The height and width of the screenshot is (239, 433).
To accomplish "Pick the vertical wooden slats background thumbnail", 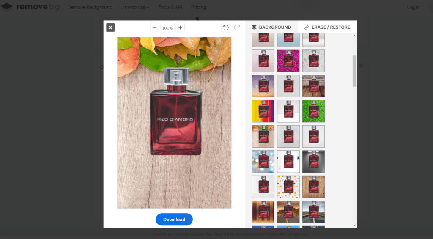I will [263, 212].
